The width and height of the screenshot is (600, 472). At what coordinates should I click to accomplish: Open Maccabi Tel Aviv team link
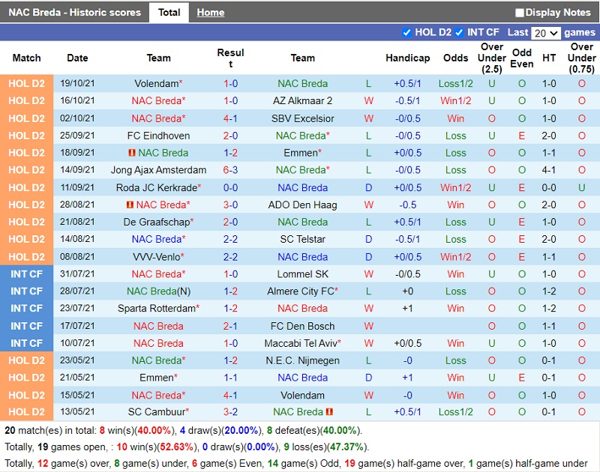(302, 343)
